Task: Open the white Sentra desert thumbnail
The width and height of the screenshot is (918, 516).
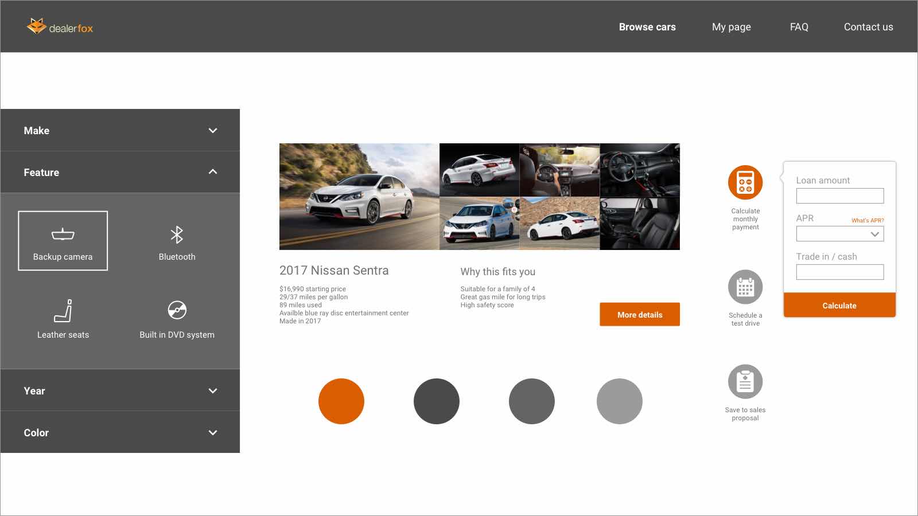Action: point(559,224)
